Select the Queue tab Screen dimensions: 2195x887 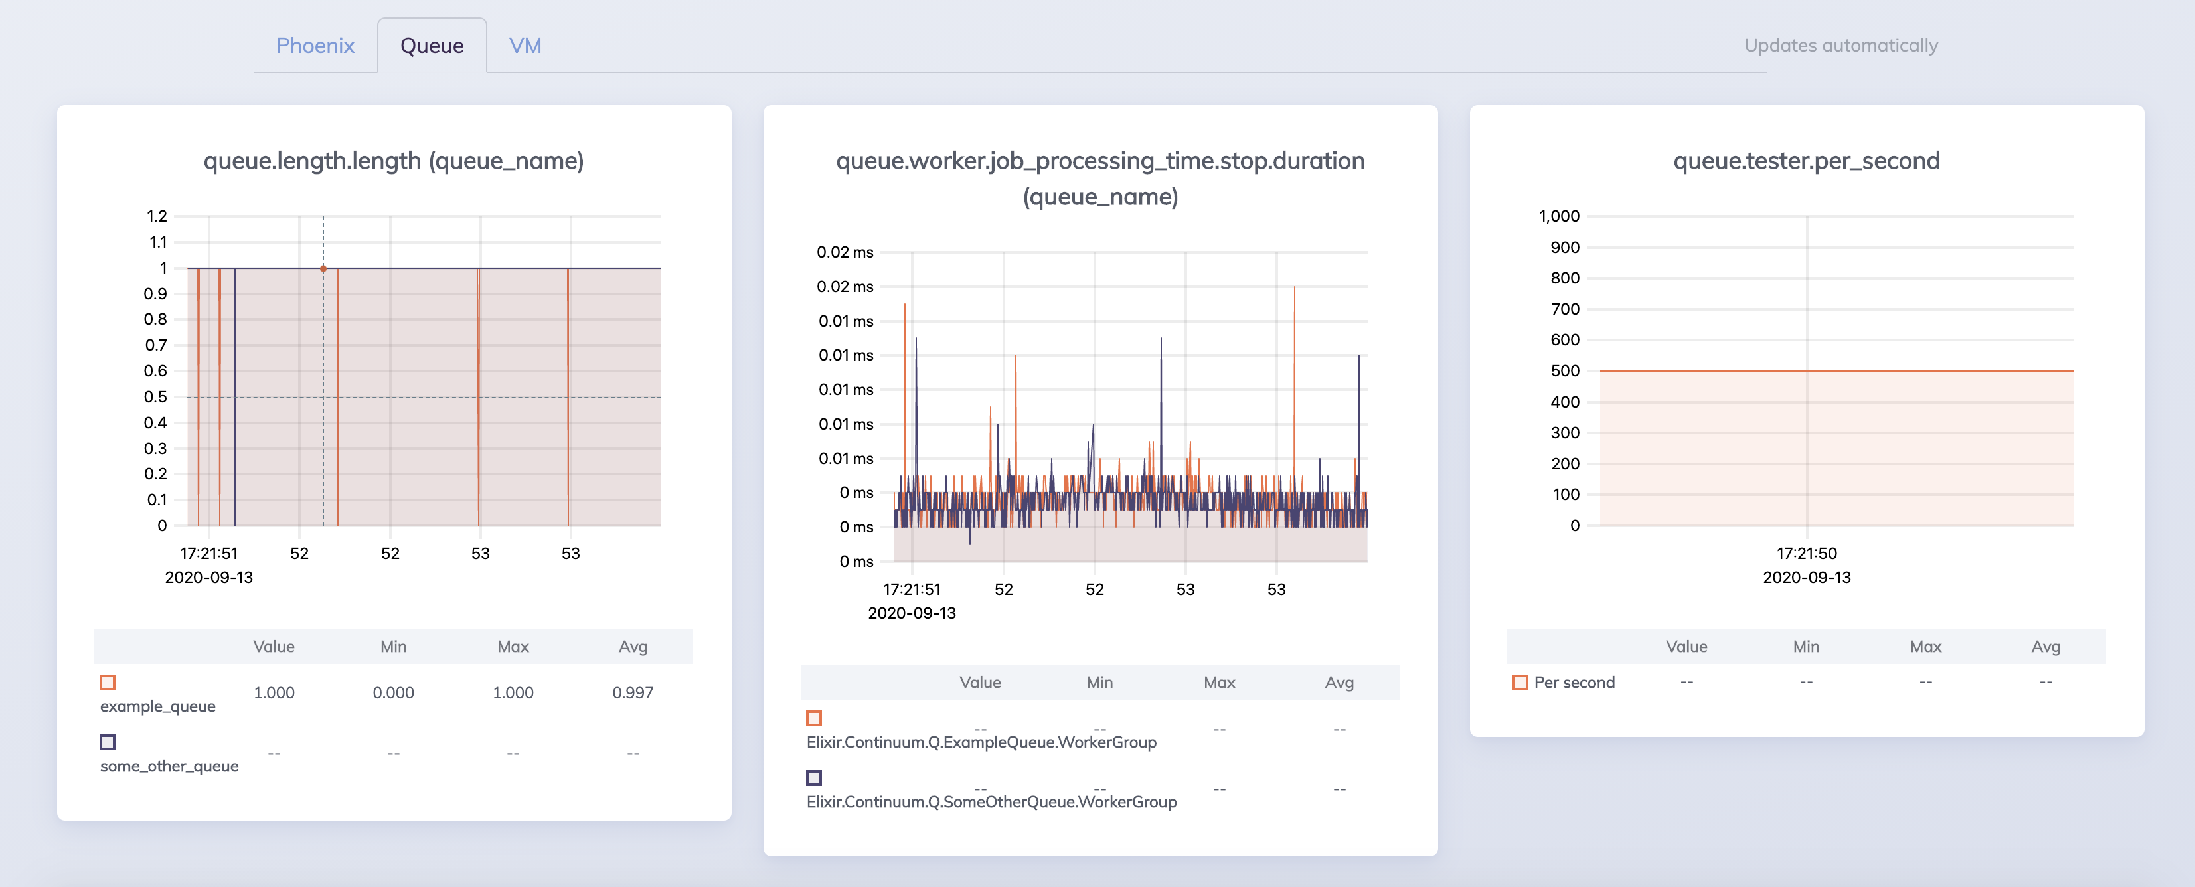click(x=431, y=46)
